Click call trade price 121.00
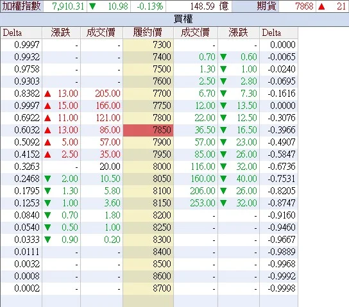Image resolution: width=349 pixels, height=307 pixels. [x=108, y=118]
